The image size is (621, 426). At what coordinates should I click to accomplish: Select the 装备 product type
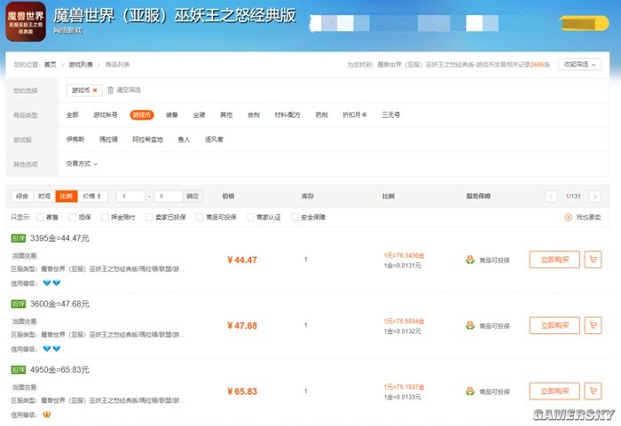click(x=172, y=115)
